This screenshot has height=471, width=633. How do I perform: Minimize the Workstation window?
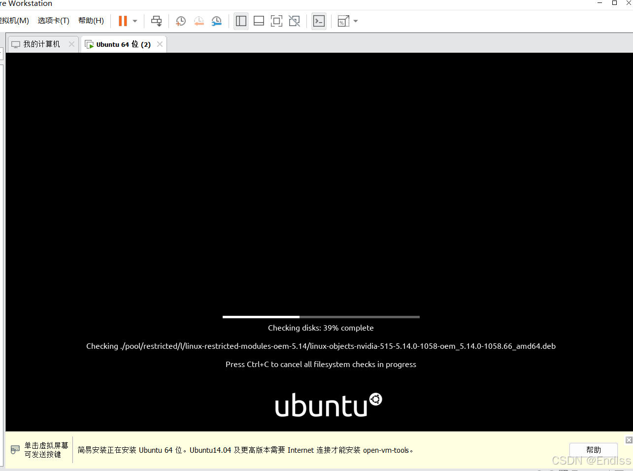[x=600, y=3]
